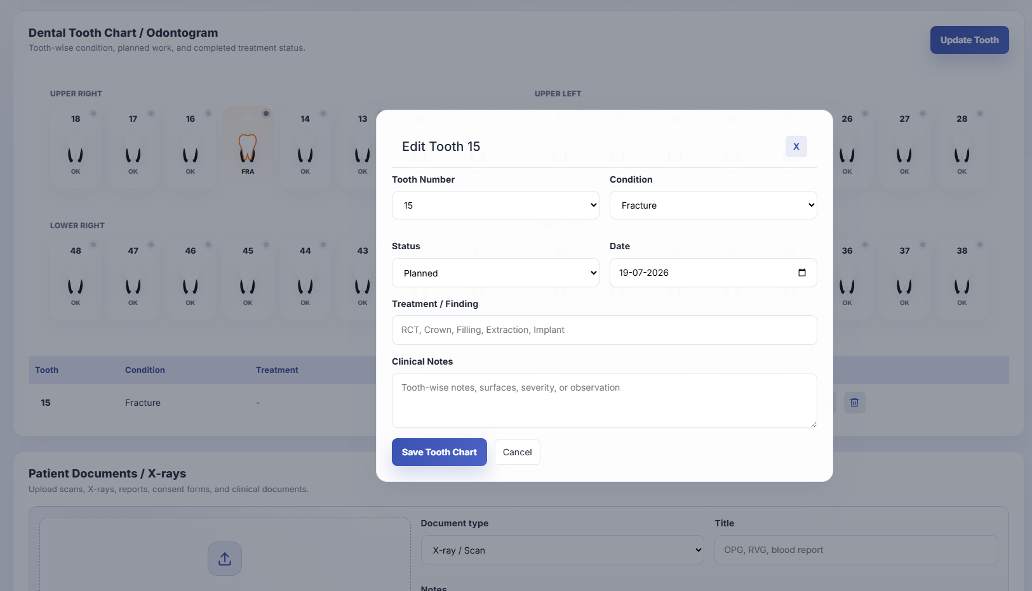The image size is (1032, 591).
Task: Focus the document Title input field
Action: click(856, 550)
